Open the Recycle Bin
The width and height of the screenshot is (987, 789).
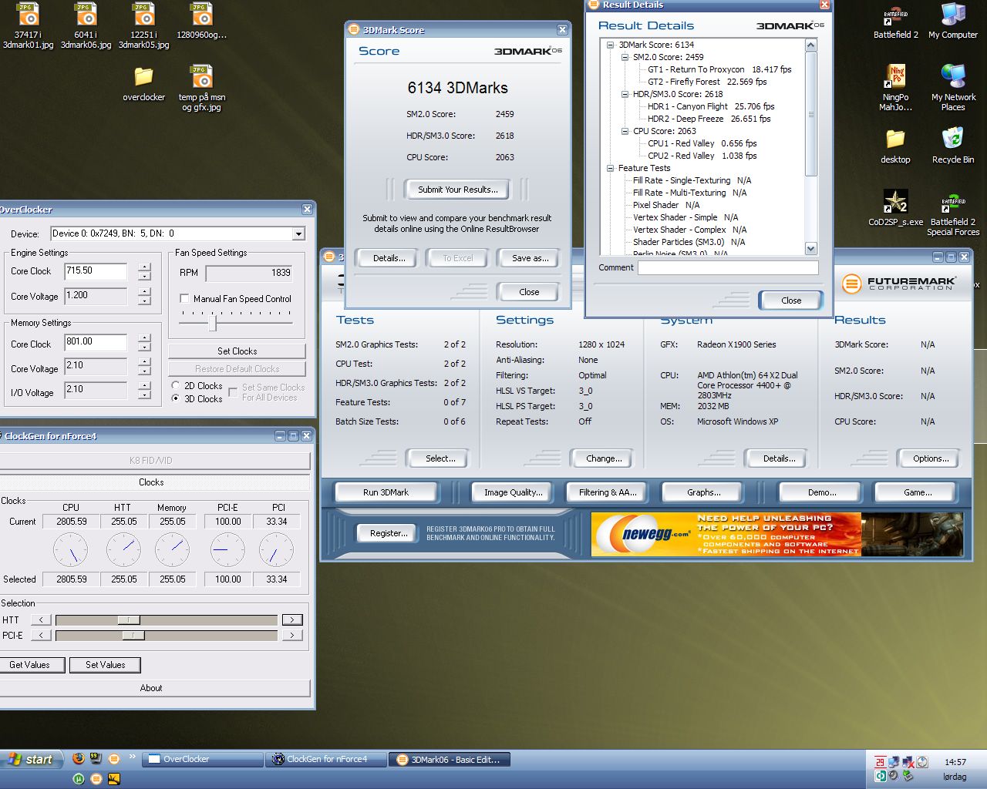(x=953, y=146)
